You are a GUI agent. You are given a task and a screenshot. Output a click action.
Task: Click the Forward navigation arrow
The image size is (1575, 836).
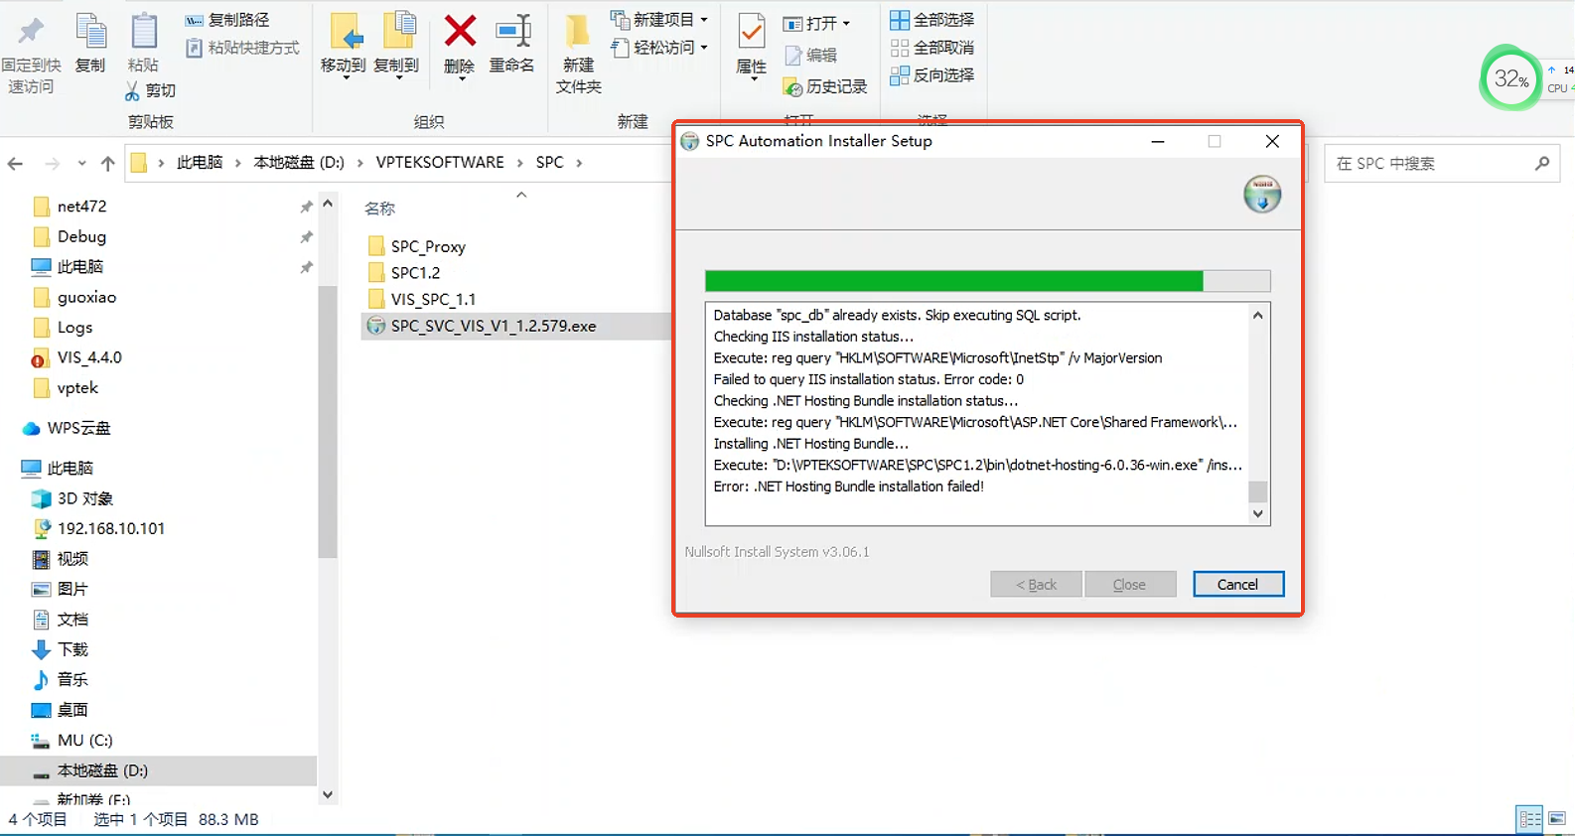tap(52, 163)
